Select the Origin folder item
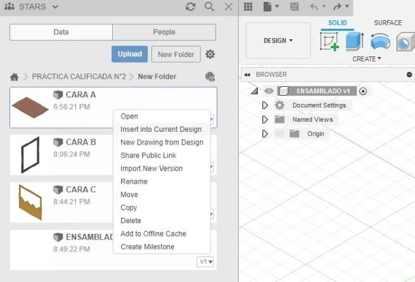Screen dimensions: 415x282 coord(316,134)
